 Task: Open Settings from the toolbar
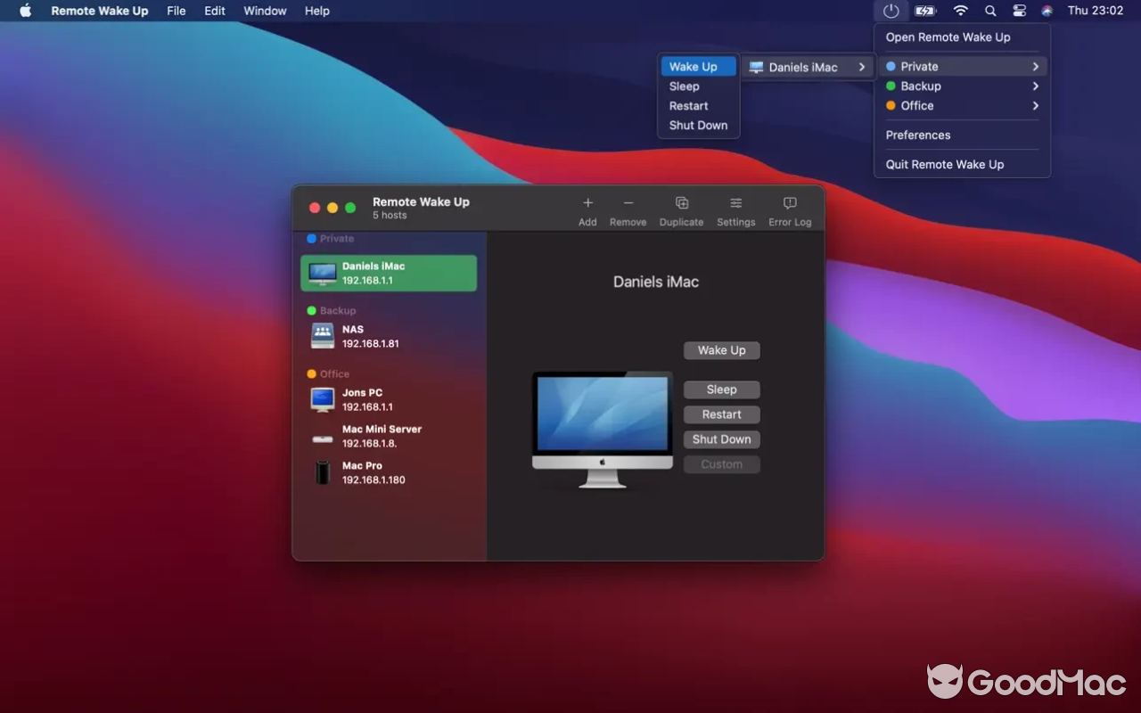click(x=735, y=209)
